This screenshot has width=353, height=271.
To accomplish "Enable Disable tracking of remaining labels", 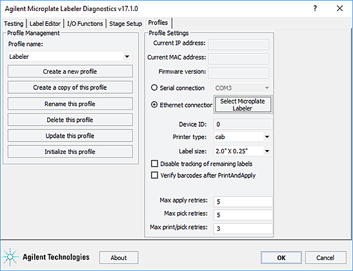I will [154, 164].
